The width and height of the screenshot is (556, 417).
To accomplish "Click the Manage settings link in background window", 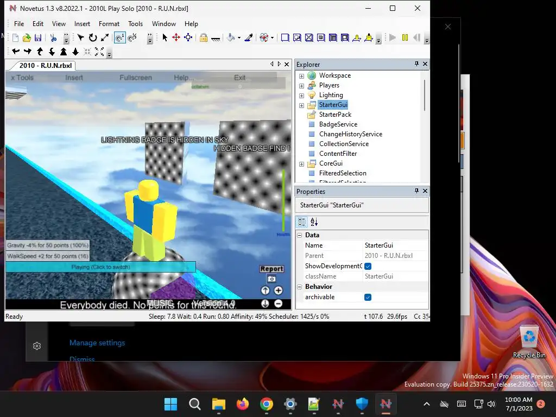I will pyautogui.click(x=97, y=343).
